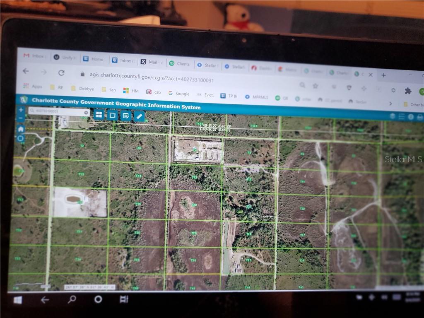Open the Windows Start menu
The image size is (424, 318).
pyautogui.click(x=17, y=300)
